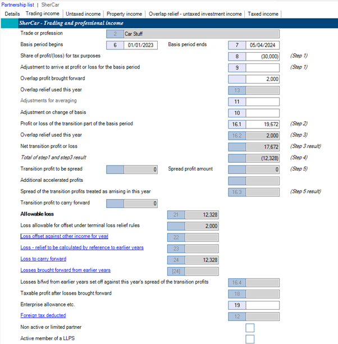This screenshot has width=338, height=344.
Task: Enable the Active member of a LLPS checkbox
Action: point(250,339)
